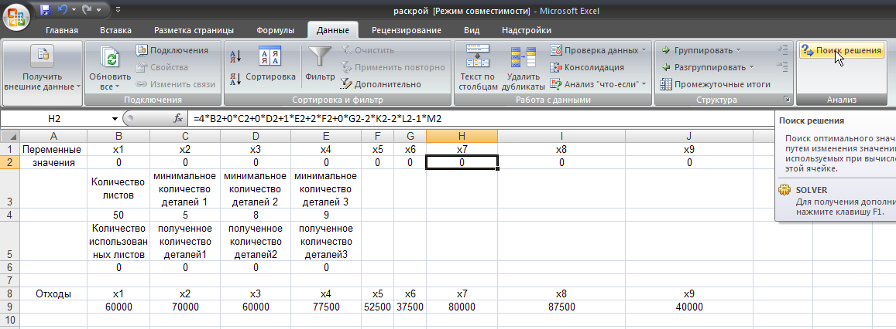The height and width of the screenshot is (329, 896).
Task: Open the Надстройки tab
Action: tap(527, 30)
